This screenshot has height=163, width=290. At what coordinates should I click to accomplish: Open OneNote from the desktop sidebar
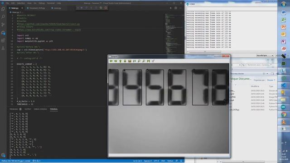pyautogui.click(x=283, y=42)
